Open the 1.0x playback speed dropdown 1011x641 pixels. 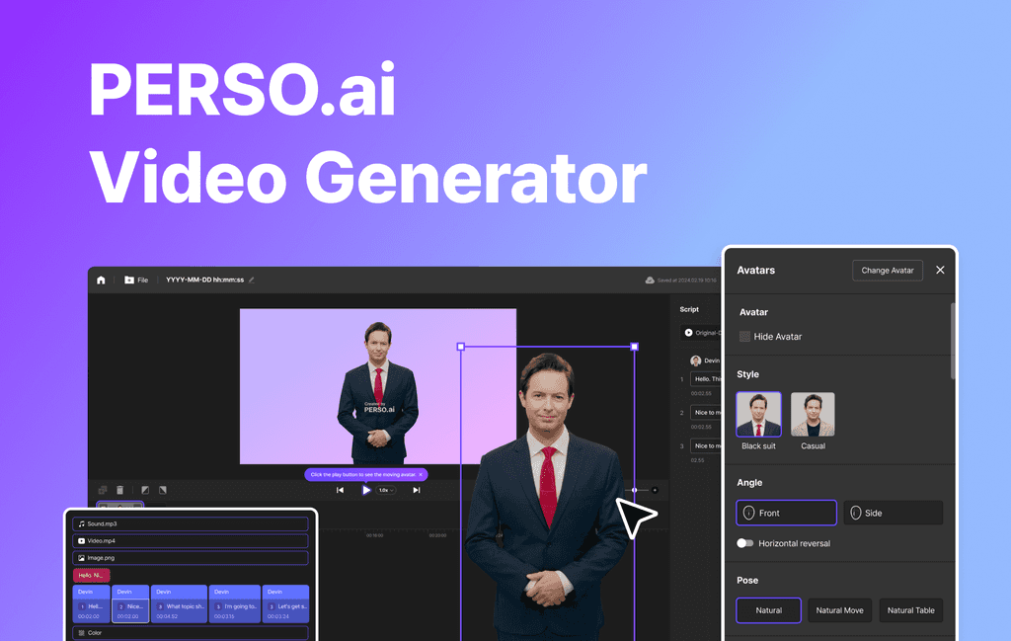[385, 490]
